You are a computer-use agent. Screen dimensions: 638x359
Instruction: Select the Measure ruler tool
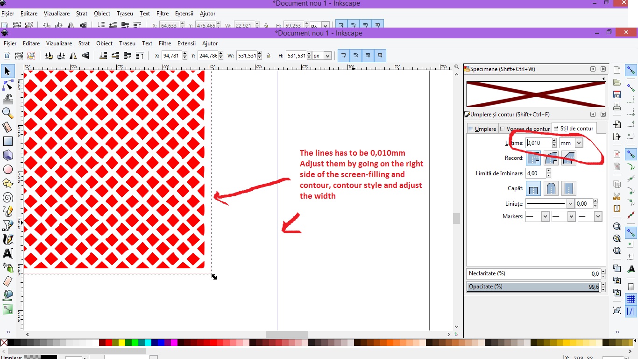click(x=7, y=127)
